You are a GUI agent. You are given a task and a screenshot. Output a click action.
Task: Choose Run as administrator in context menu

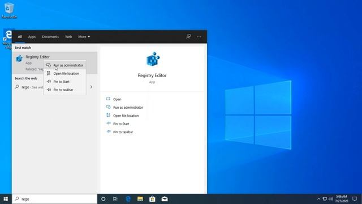[x=65, y=65]
